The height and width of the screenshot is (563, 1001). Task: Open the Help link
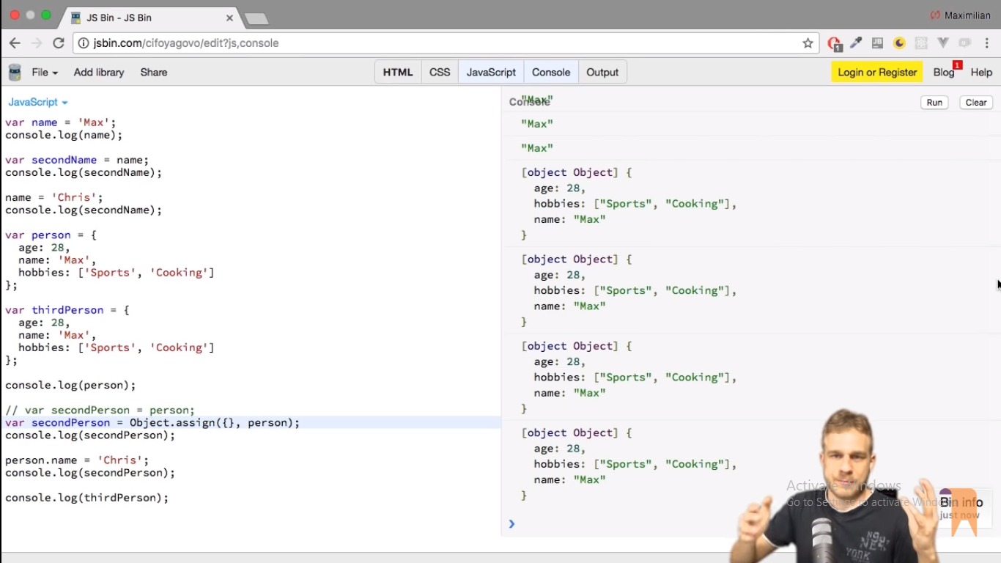pos(981,73)
